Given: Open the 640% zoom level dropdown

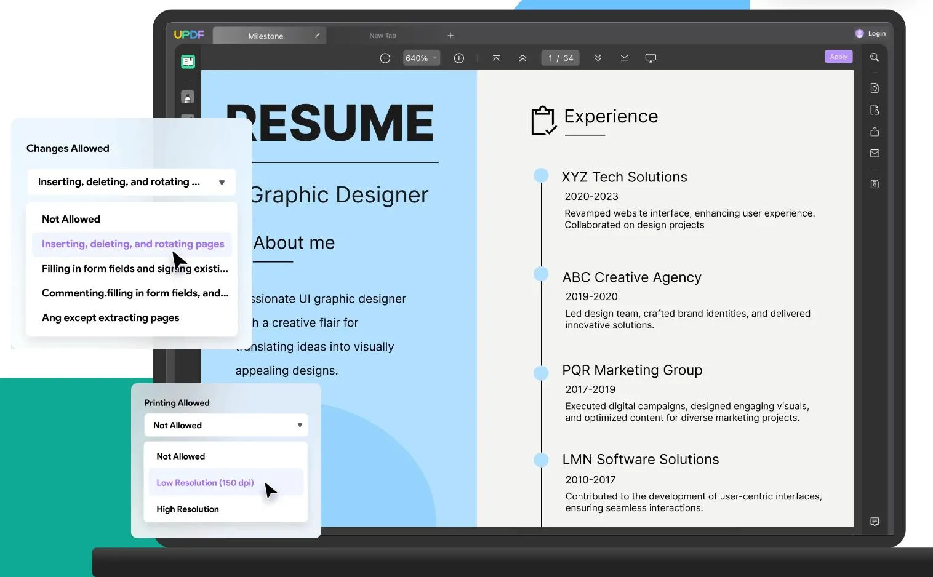Looking at the screenshot, I should [422, 58].
